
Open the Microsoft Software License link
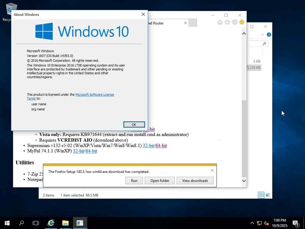click(94, 95)
